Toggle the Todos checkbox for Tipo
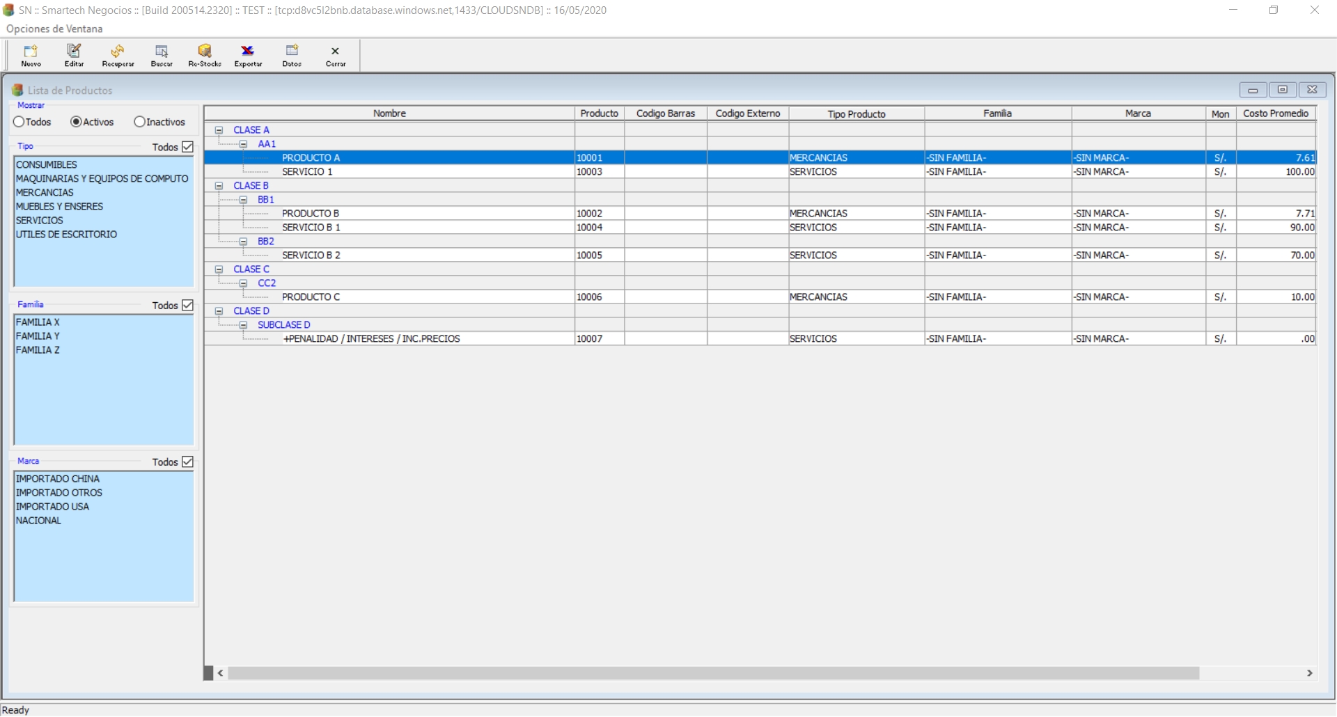 pos(187,147)
